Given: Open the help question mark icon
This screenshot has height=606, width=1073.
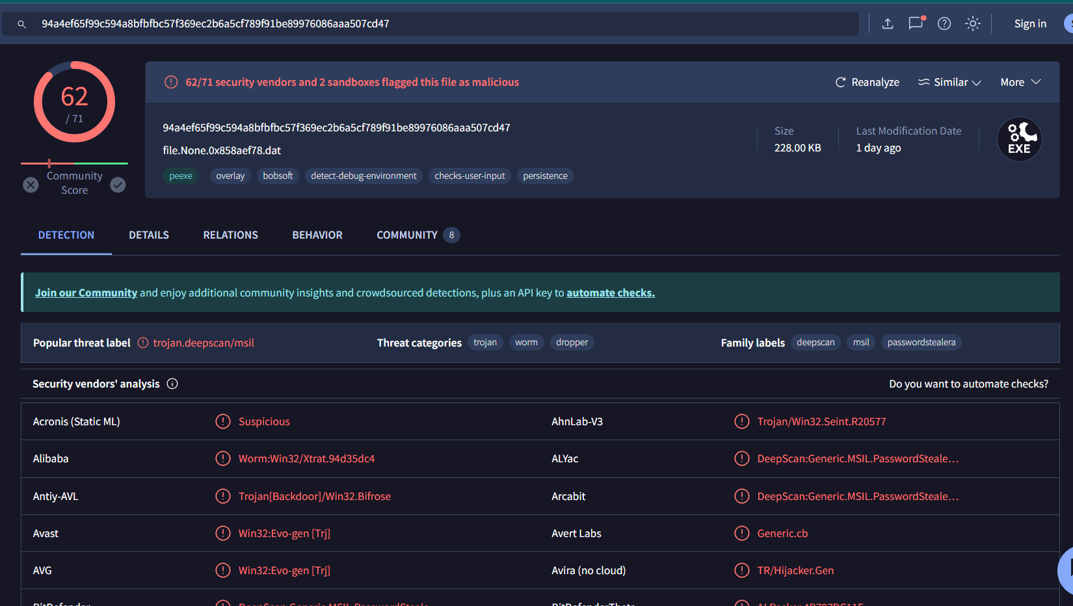Looking at the screenshot, I should (944, 24).
